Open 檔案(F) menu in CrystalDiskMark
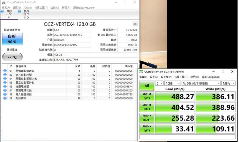Screen dimensions: 239x142 point(143,77)
